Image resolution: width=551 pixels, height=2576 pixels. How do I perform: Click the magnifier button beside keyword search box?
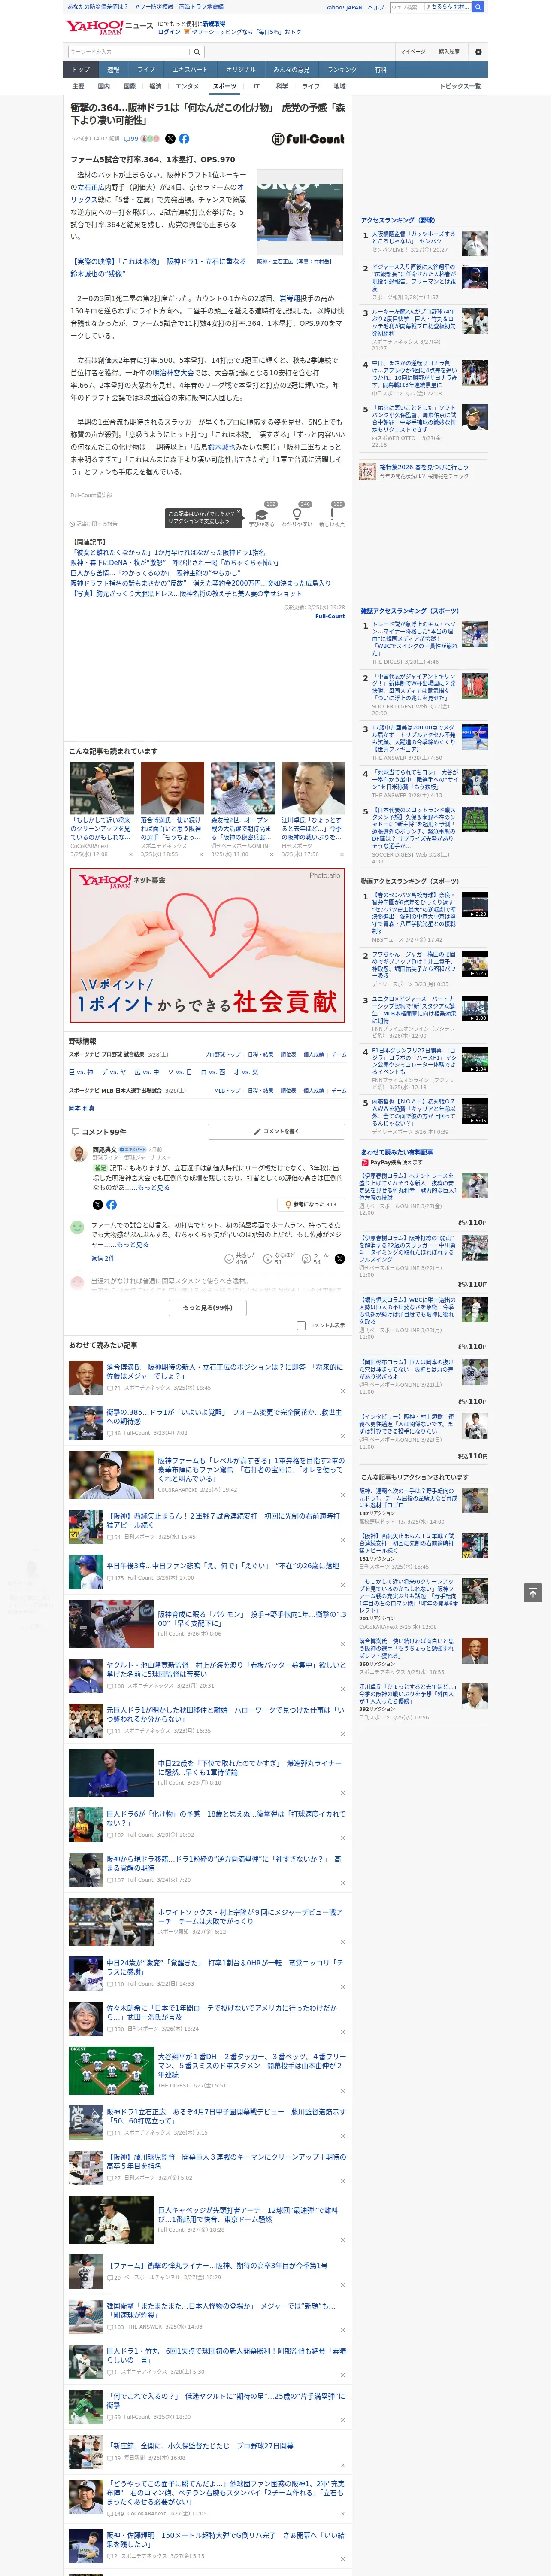[197, 51]
